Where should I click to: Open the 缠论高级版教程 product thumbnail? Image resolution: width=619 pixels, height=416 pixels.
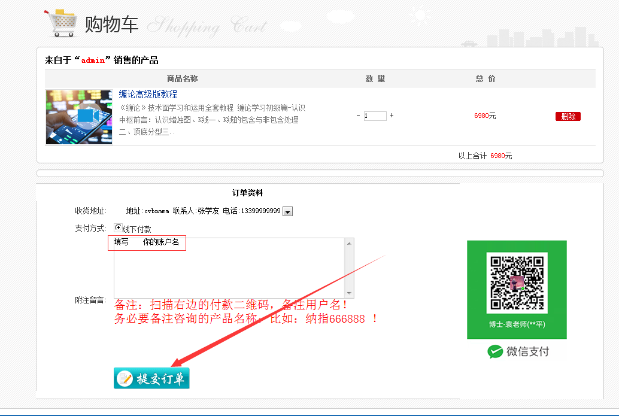79,117
